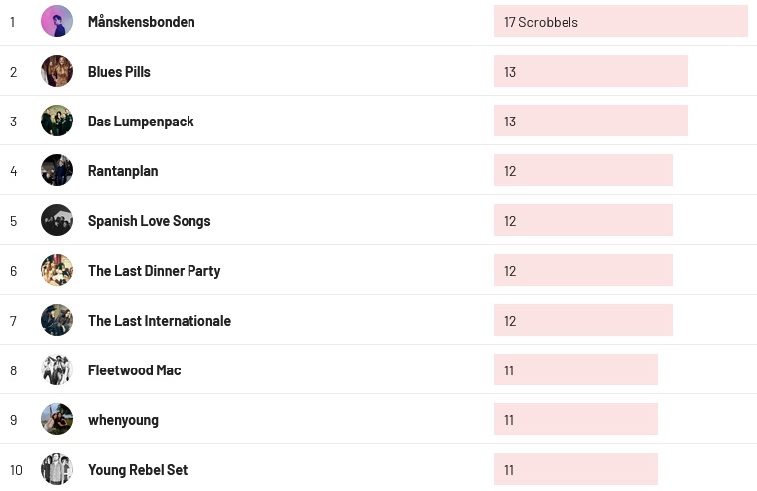Click Månskensbonden artist avatar
This screenshot has height=491, width=757.
tap(57, 21)
